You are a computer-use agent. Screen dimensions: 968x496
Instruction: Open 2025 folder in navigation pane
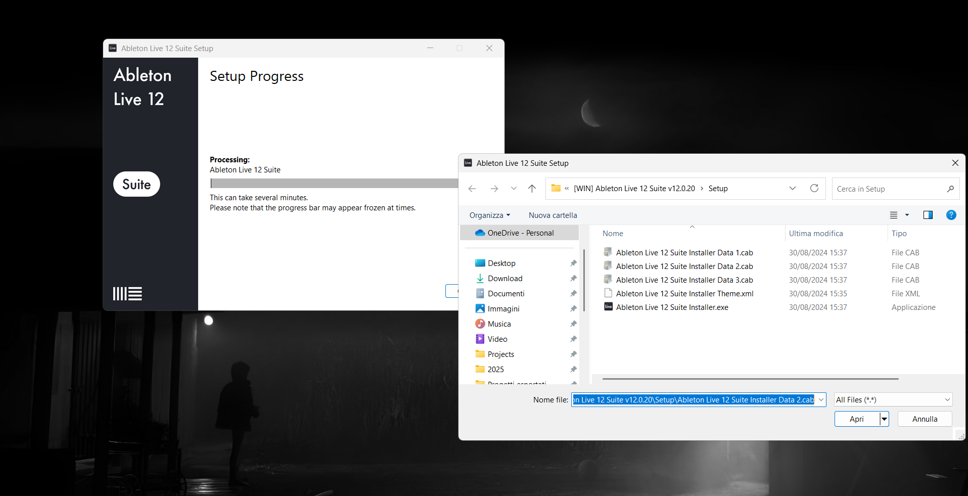pyautogui.click(x=495, y=369)
